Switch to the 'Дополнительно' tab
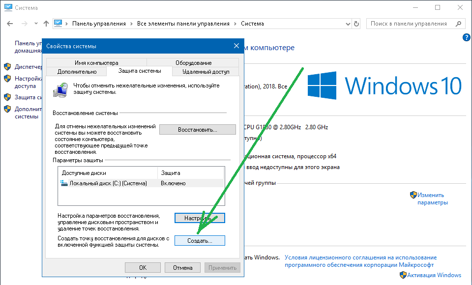The height and width of the screenshot is (285, 472). (x=77, y=72)
